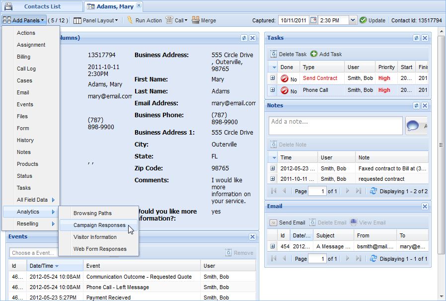Refresh the Notes panel

(416, 106)
